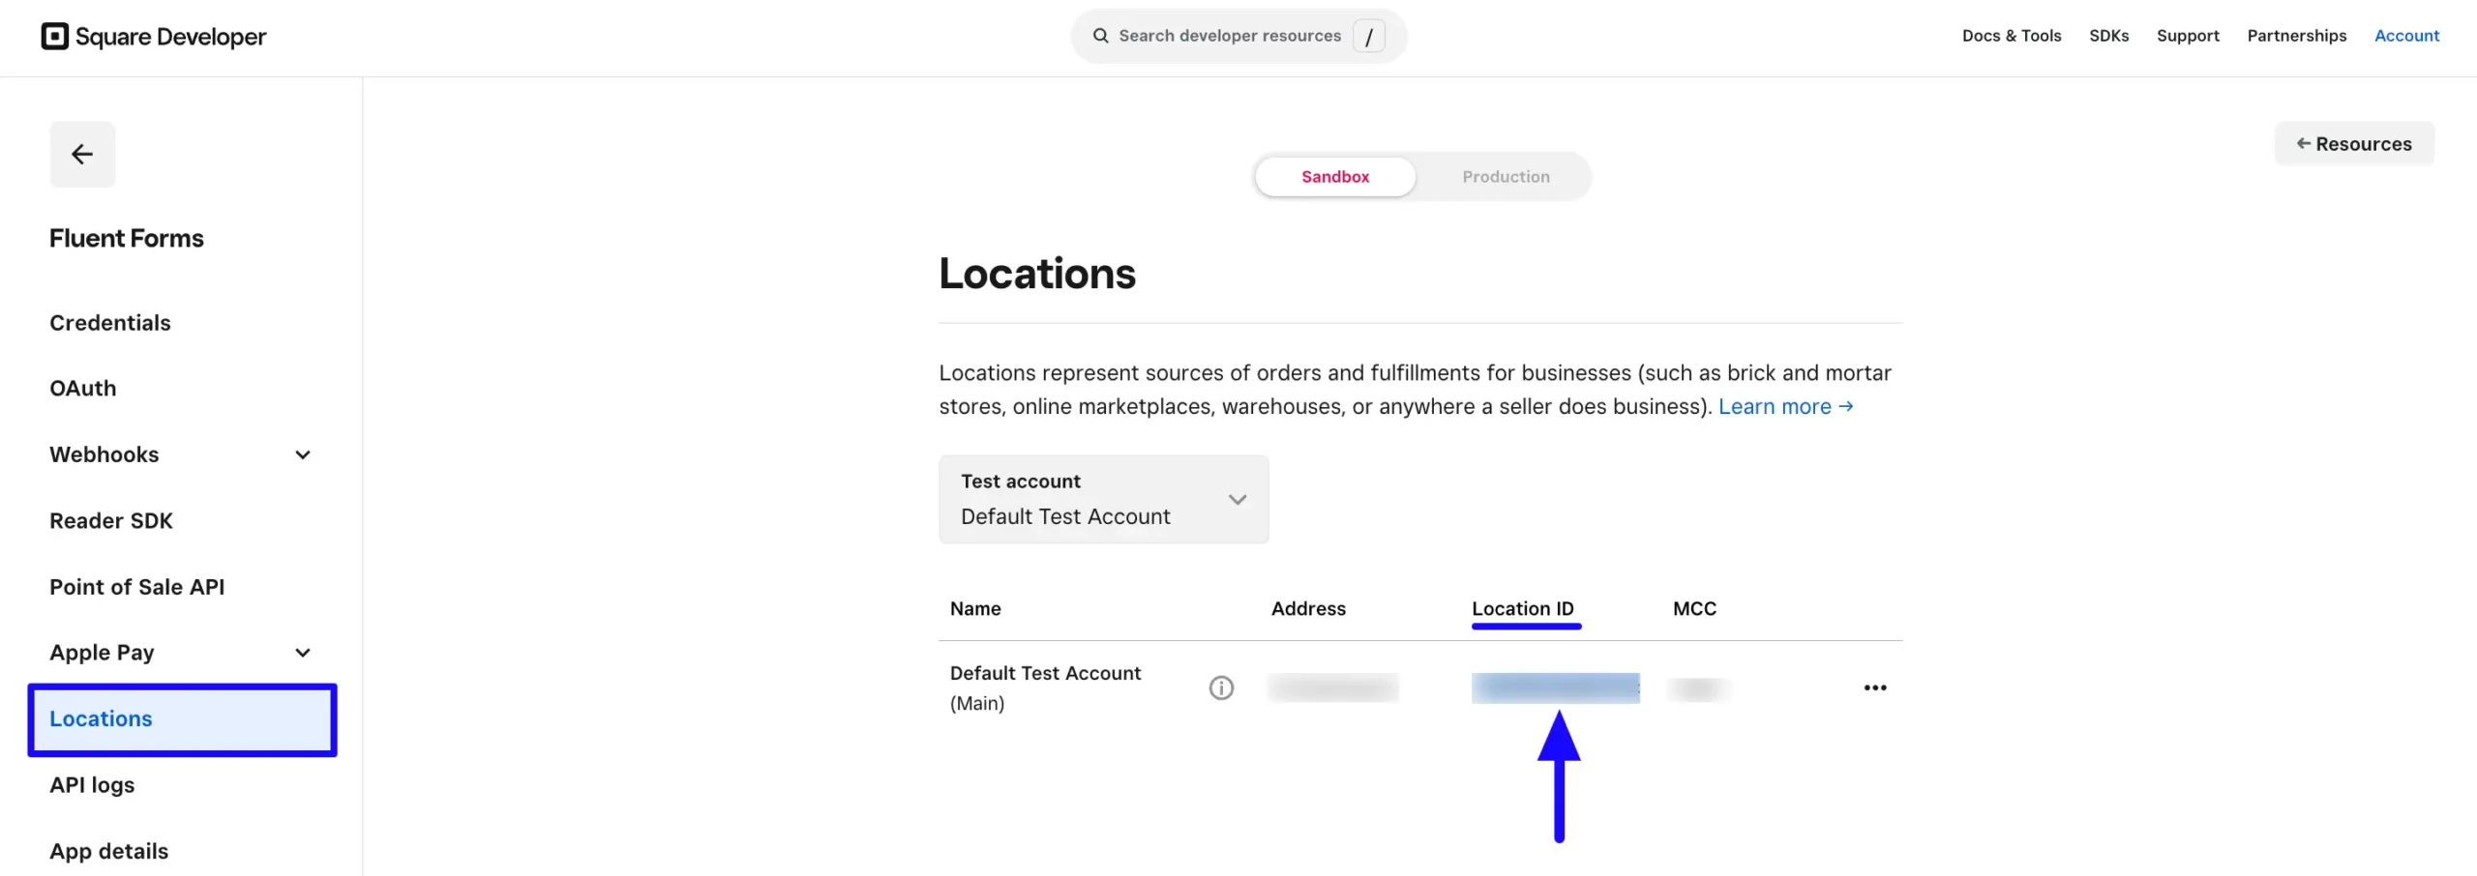The image size is (2477, 876).
Task: Click the Locations page heading
Action: pyautogui.click(x=1037, y=274)
